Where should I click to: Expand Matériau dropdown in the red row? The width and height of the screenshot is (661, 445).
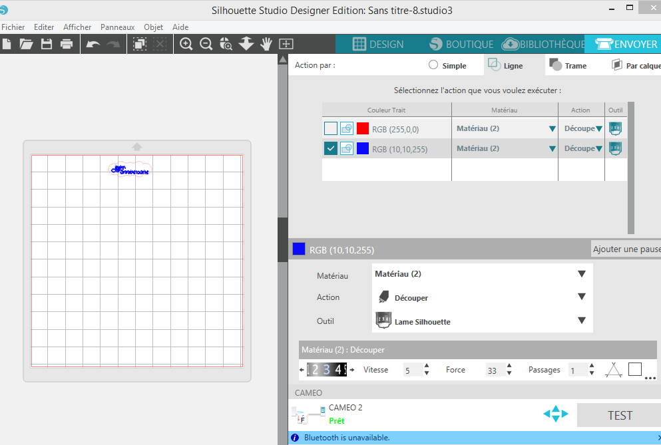(x=552, y=129)
